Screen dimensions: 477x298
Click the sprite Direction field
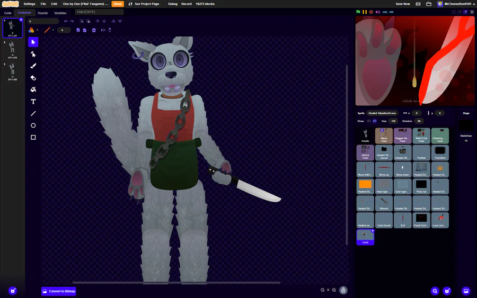pos(419,121)
